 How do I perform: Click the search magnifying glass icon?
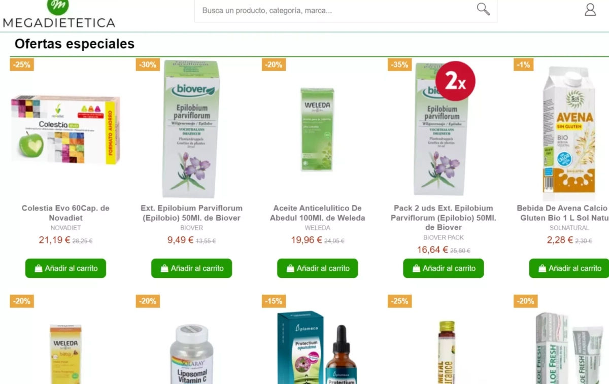pyautogui.click(x=483, y=9)
